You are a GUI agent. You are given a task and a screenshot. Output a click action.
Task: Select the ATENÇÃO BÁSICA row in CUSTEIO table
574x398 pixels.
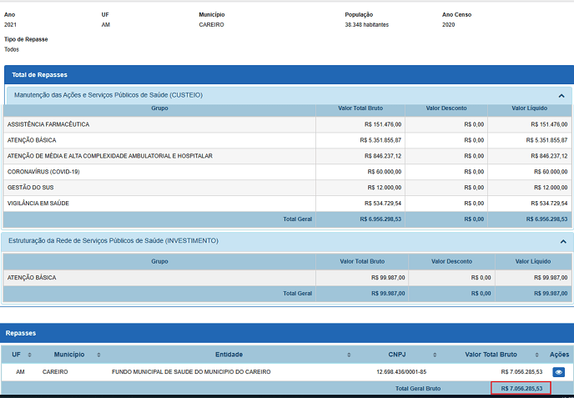pos(287,140)
